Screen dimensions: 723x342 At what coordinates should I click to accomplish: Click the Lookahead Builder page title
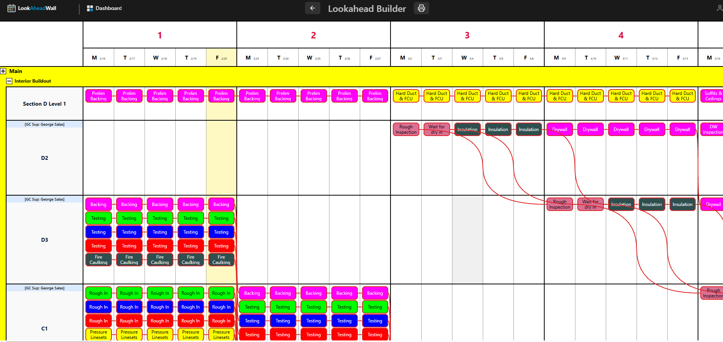tap(367, 8)
